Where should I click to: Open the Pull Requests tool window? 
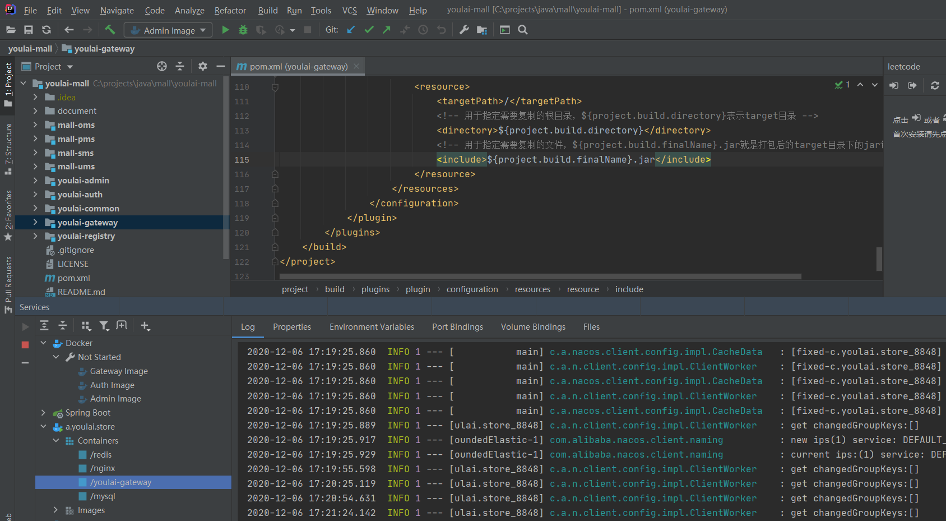[x=8, y=285]
